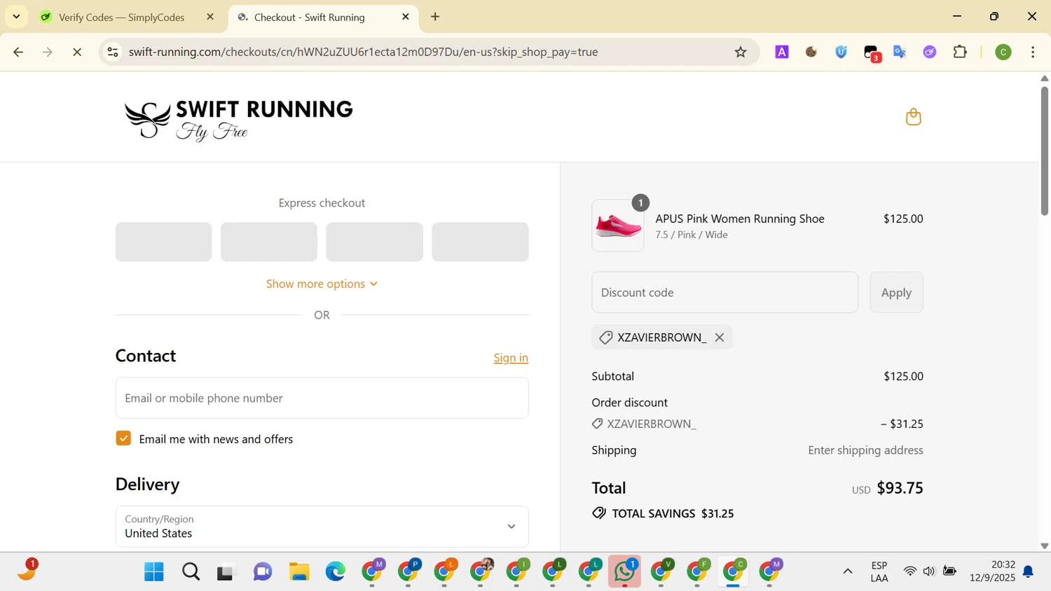1051x591 pixels.
Task: Click the Swift Running logo
Action: [x=238, y=119]
